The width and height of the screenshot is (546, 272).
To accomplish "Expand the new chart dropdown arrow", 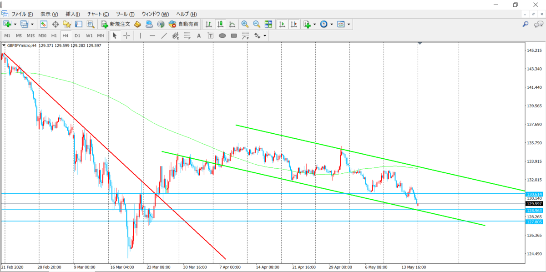I will tap(15, 24).
